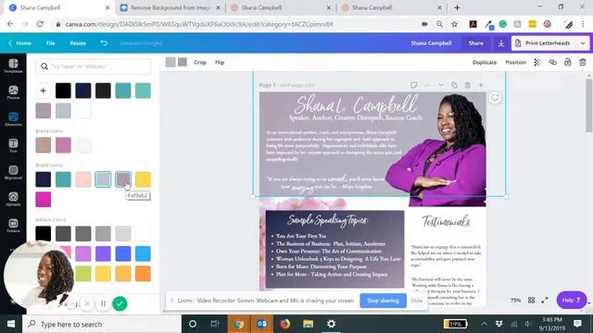Click the undo arrow in the top bar
Image resolution: width=593 pixels, height=333 pixels.
point(104,43)
